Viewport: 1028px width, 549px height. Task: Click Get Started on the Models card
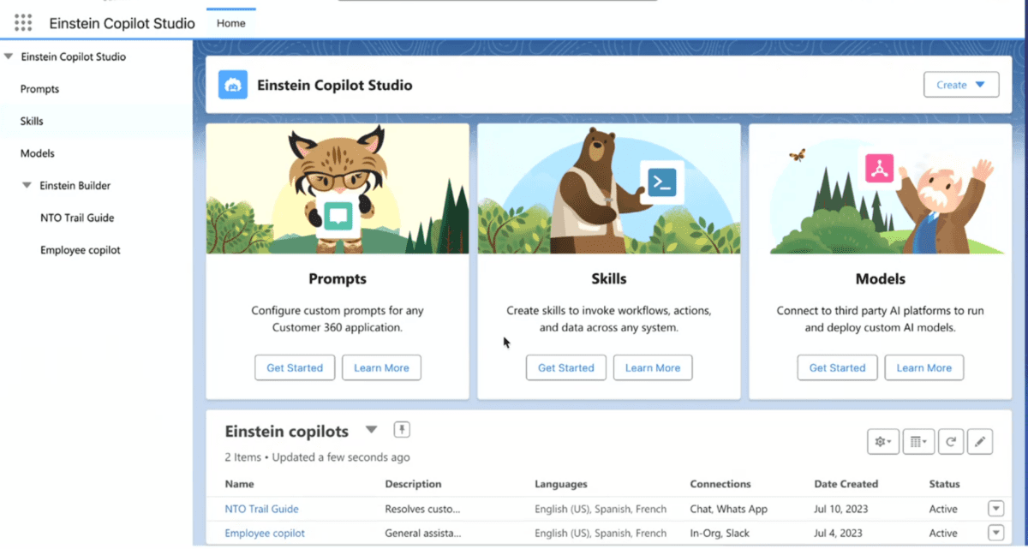coord(838,367)
